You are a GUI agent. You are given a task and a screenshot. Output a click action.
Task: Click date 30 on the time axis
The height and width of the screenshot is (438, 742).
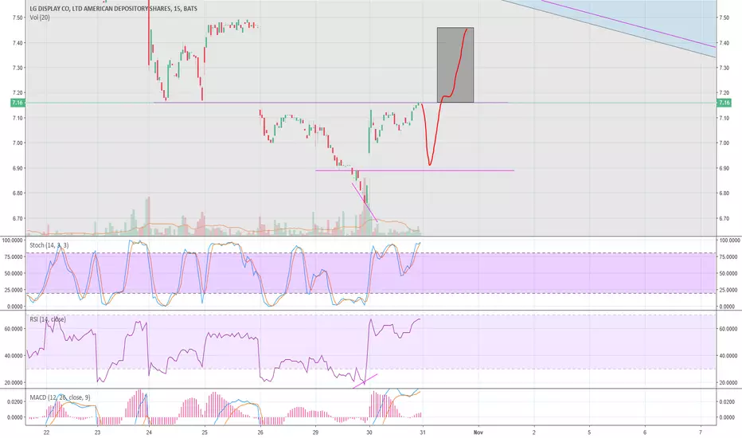point(369,432)
